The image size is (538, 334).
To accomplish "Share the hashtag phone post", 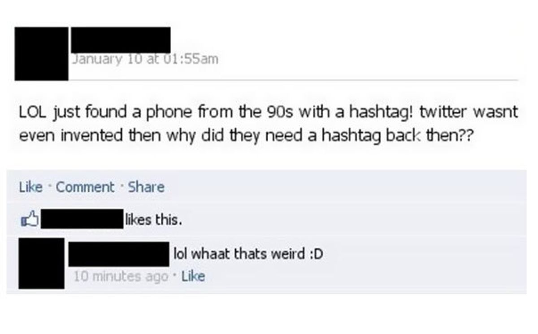I will (x=146, y=187).
